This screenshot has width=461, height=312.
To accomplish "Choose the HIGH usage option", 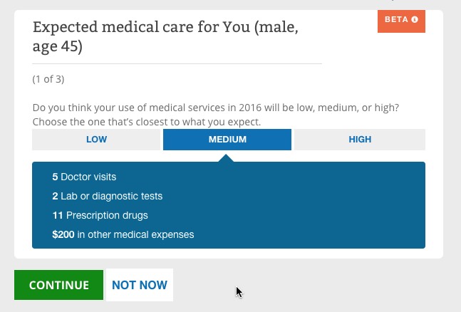I will [x=360, y=140].
